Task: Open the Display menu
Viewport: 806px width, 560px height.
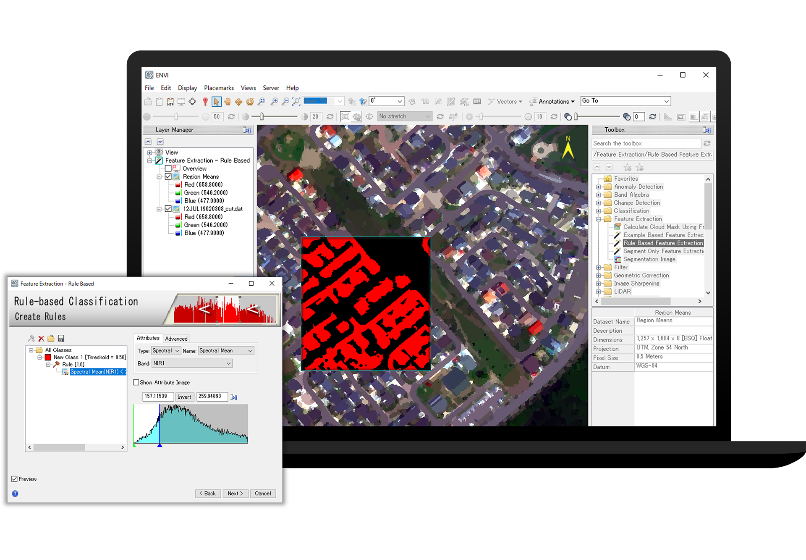Action: click(x=187, y=88)
